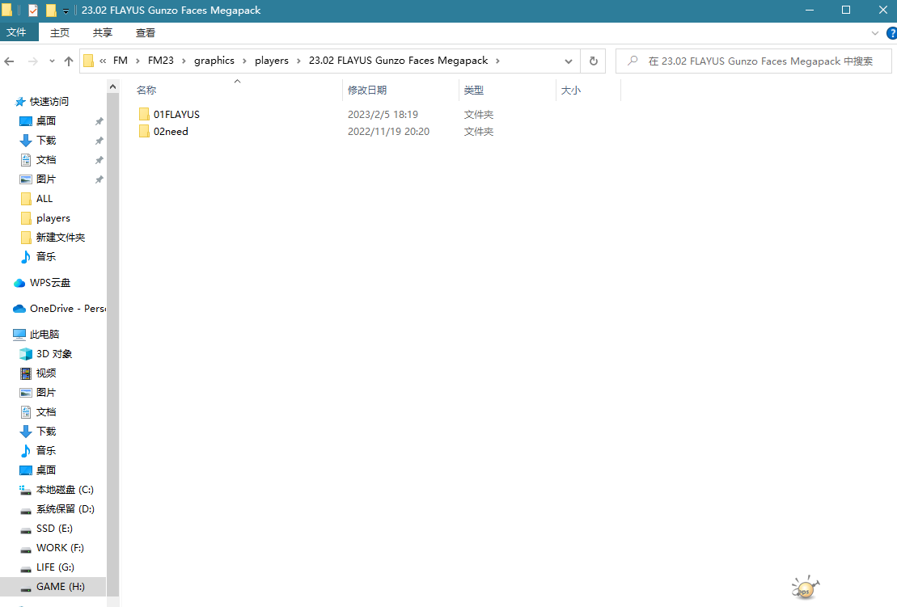
Task: Navigate to players in breadcrumb
Action: click(272, 61)
